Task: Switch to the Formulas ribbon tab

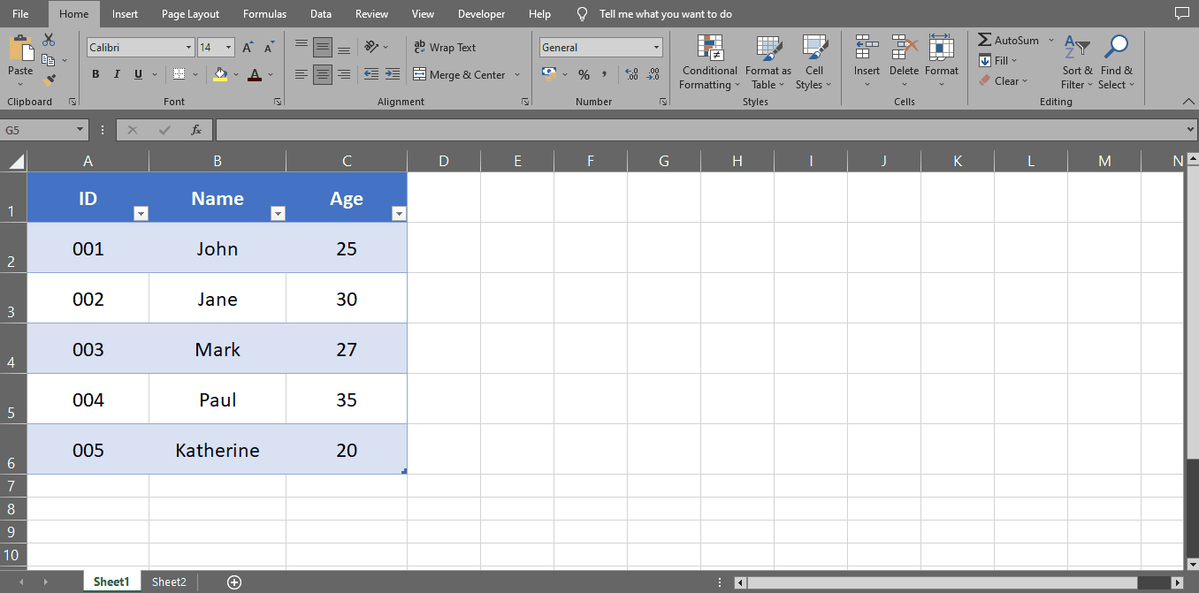Action: point(264,13)
